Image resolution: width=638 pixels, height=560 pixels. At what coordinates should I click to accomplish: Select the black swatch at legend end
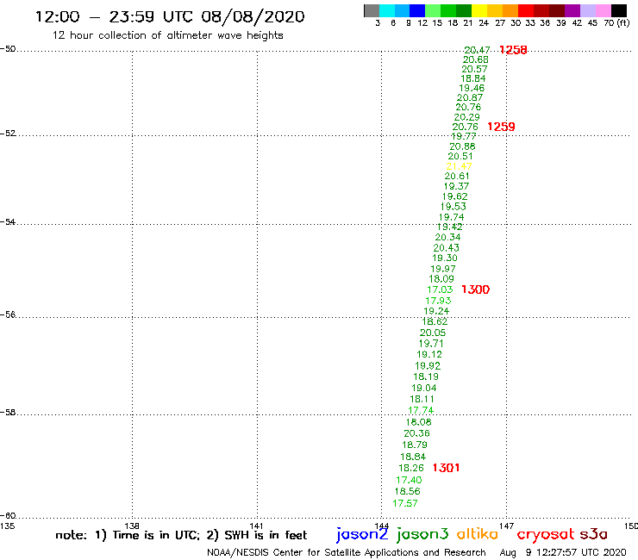tap(618, 10)
